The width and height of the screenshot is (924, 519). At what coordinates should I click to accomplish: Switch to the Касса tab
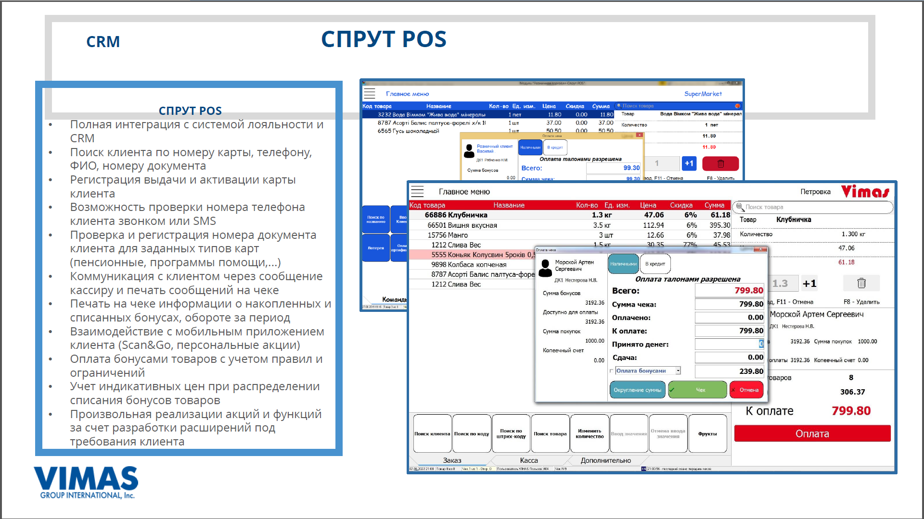point(528,460)
